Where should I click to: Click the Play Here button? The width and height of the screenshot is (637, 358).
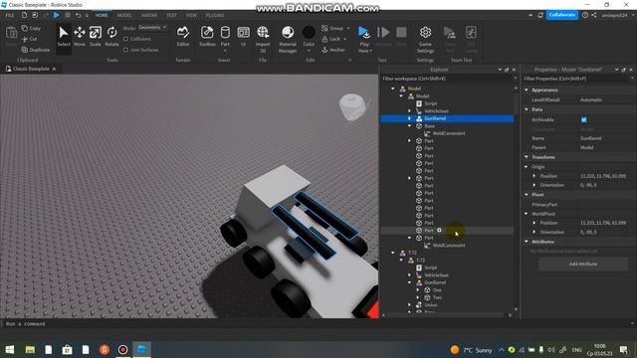click(x=364, y=39)
